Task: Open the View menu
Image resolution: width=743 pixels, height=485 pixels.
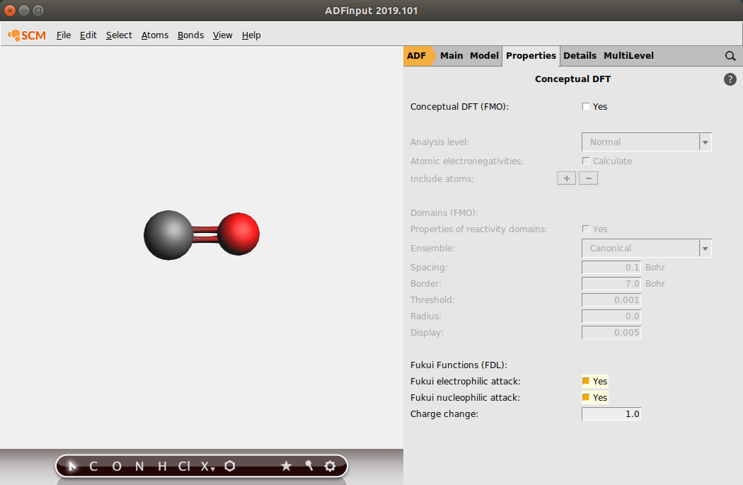Action: click(223, 35)
